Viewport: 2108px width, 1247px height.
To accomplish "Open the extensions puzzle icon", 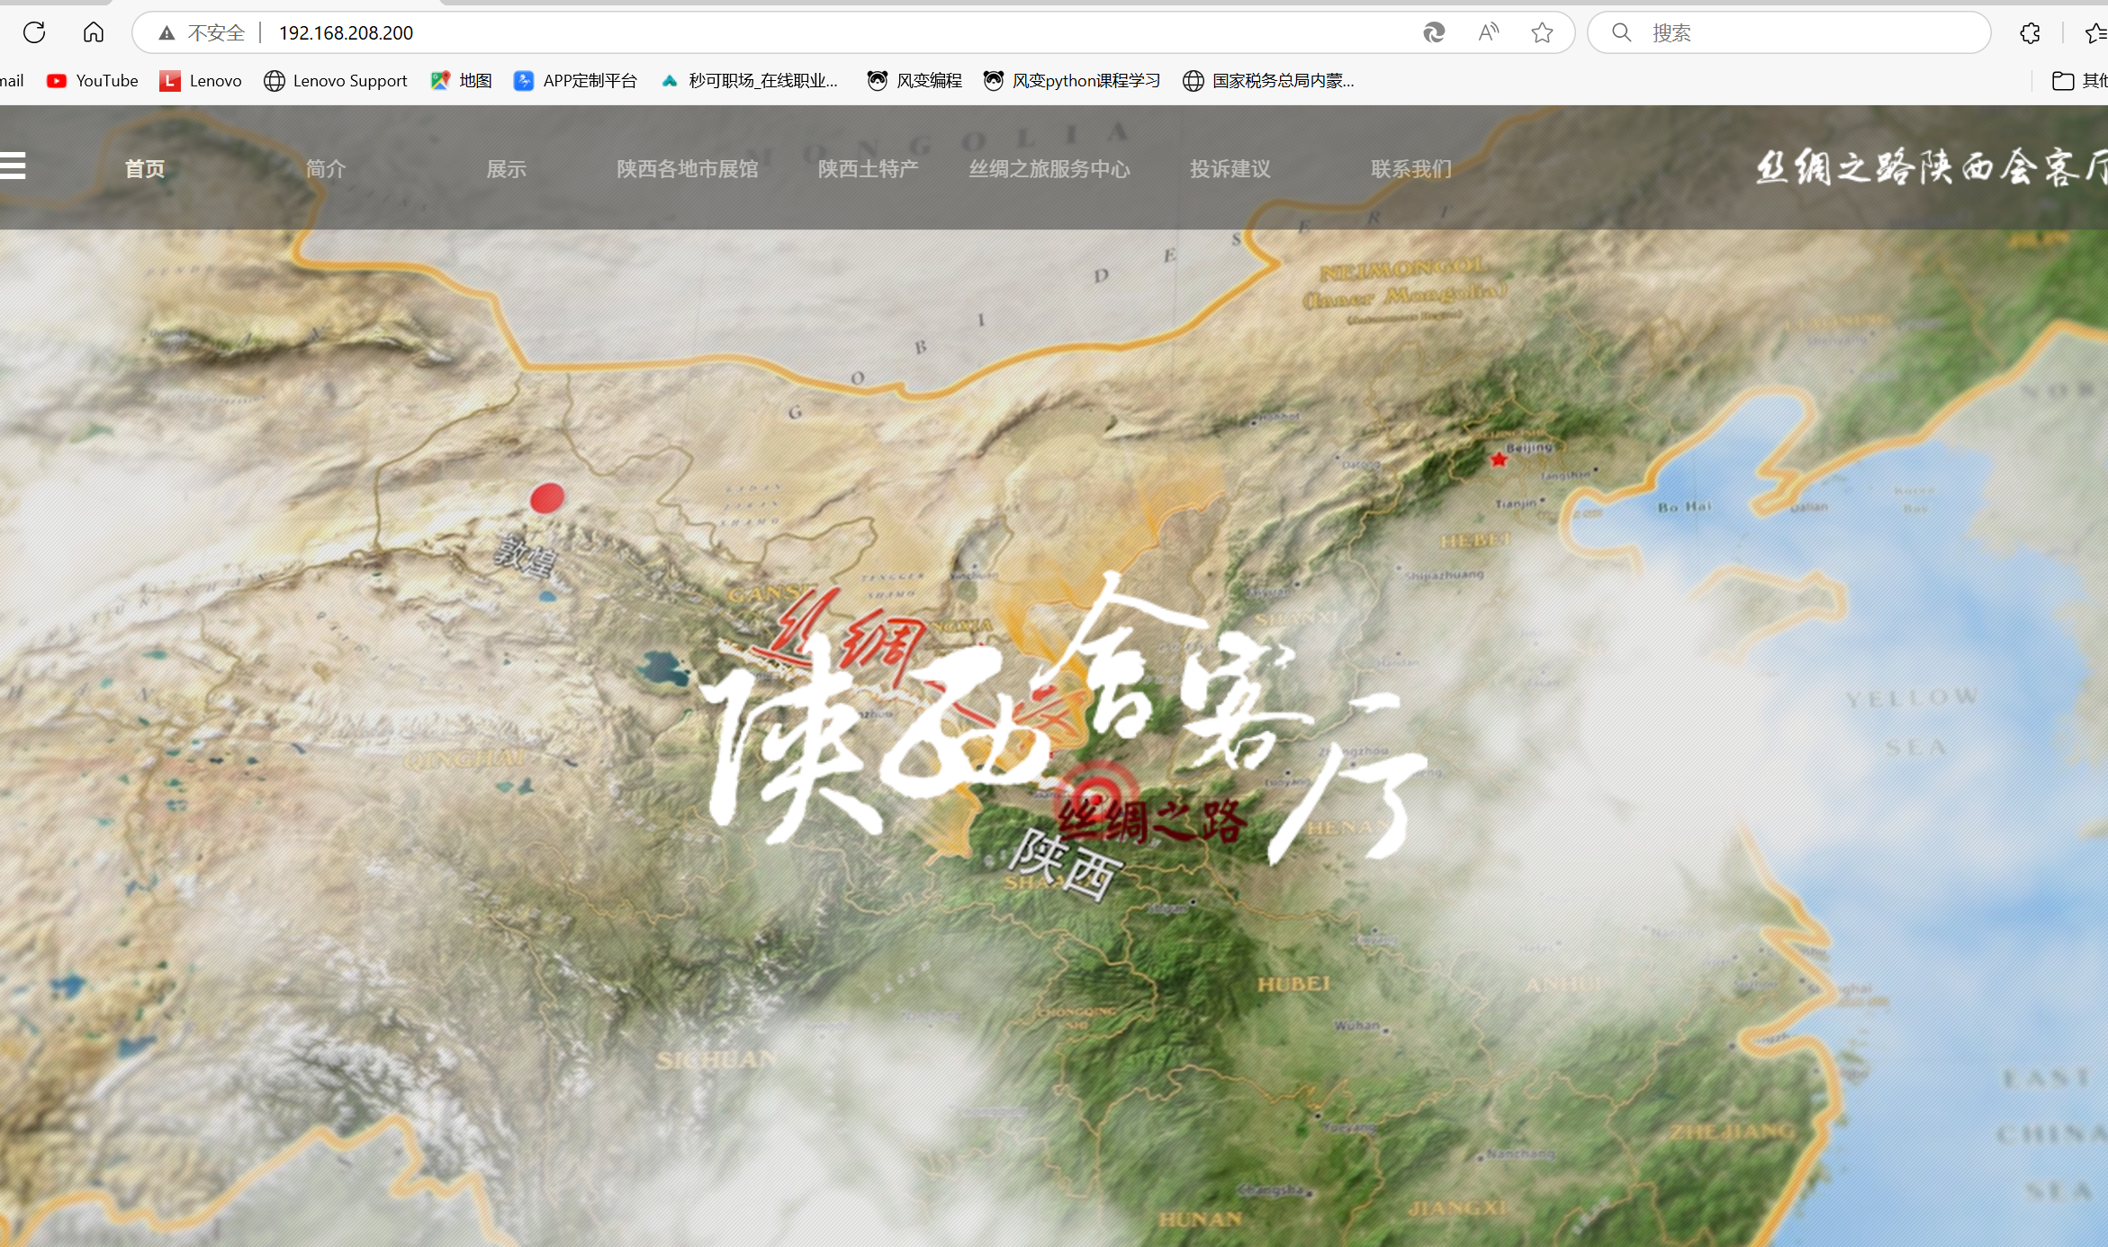I will pos(2031,33).
